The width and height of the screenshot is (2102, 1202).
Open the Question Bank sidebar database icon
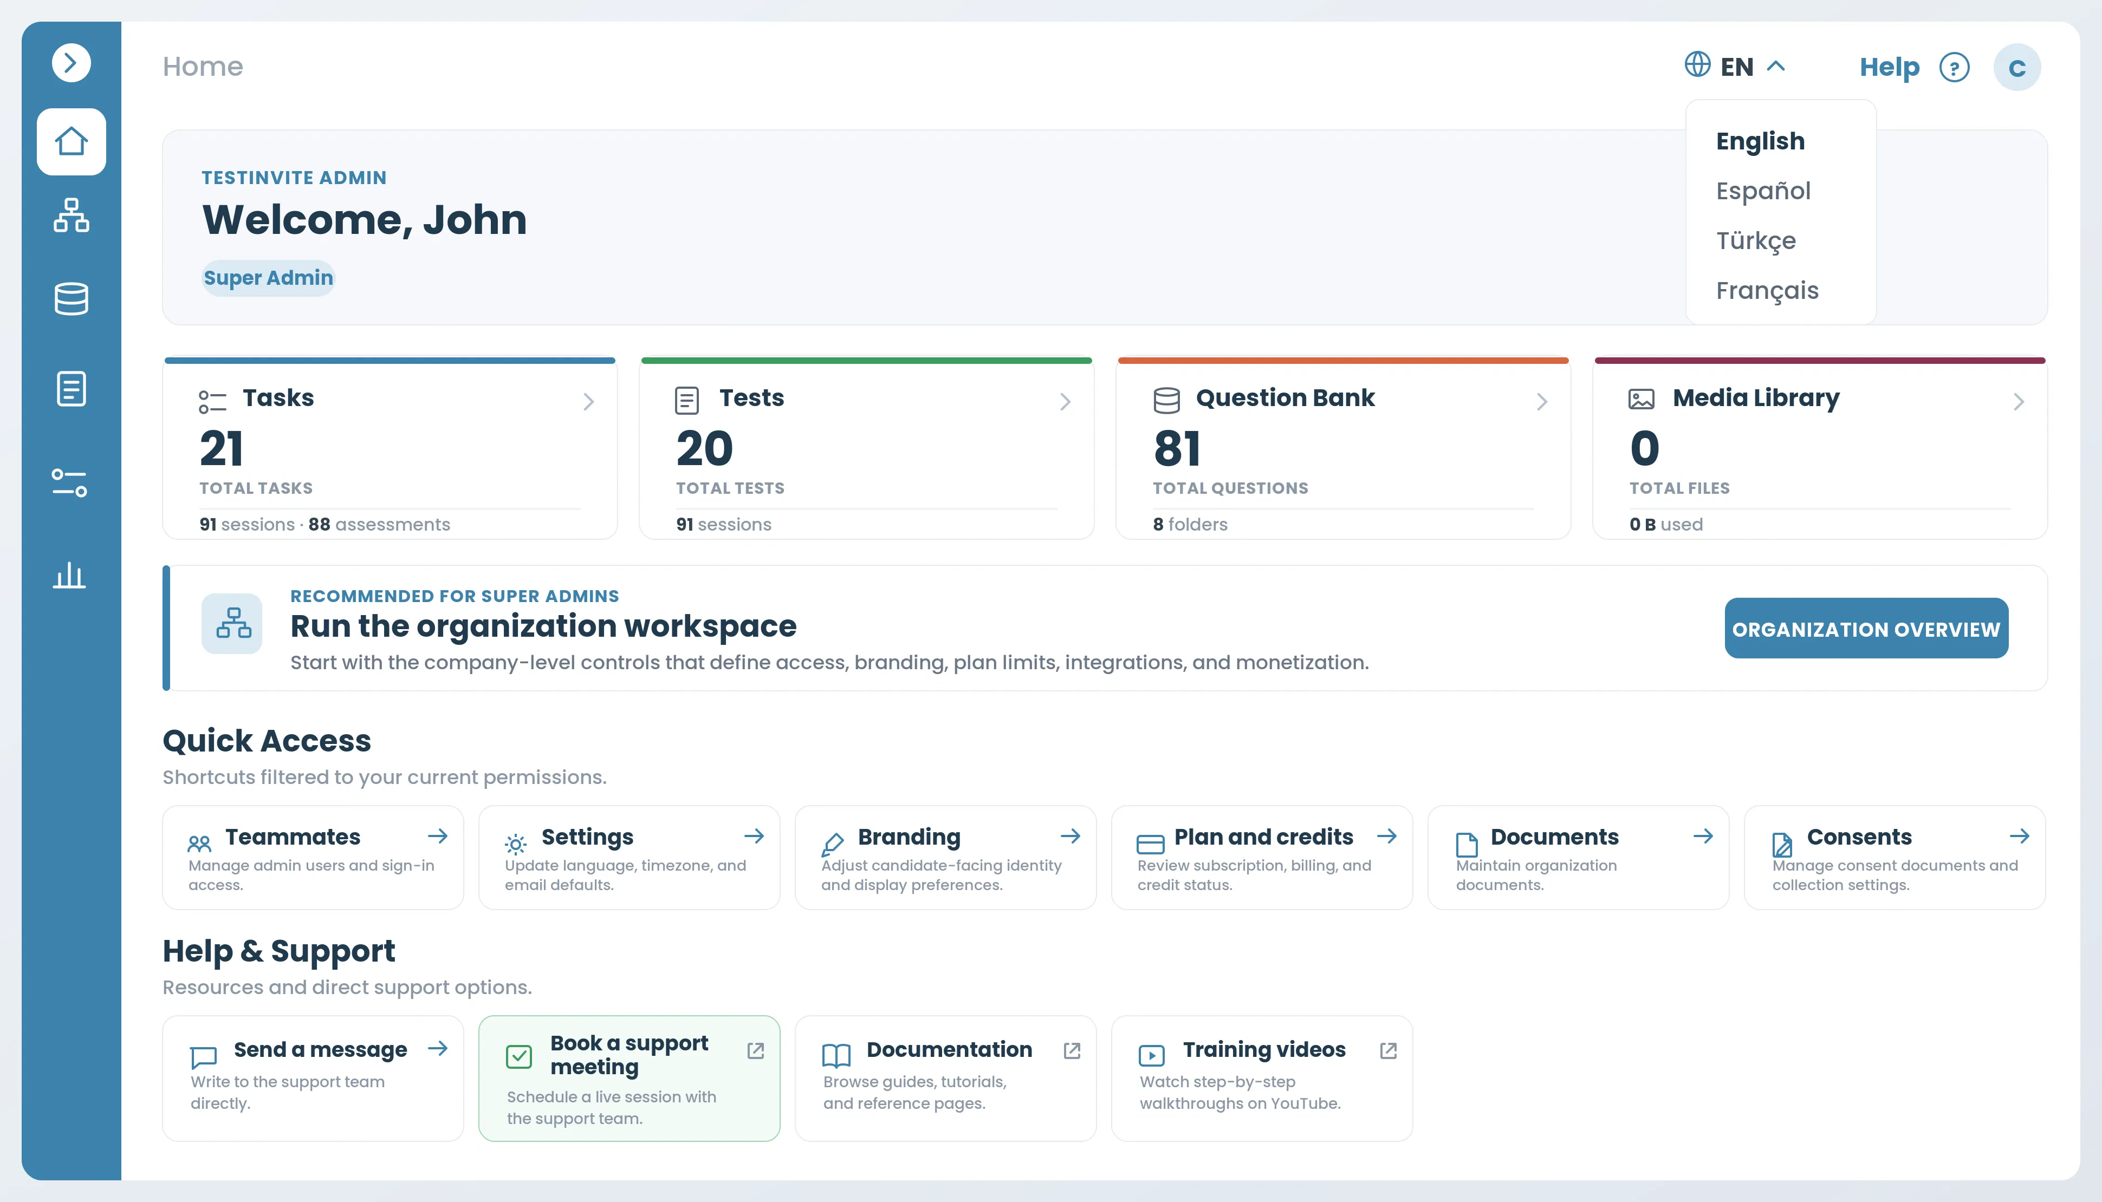coord(71,299)
